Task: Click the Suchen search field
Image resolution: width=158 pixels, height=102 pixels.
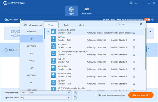Action: (128, 24)
